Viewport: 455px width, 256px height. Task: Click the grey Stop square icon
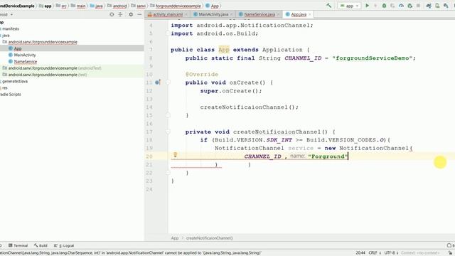click(x=418, y=6)
